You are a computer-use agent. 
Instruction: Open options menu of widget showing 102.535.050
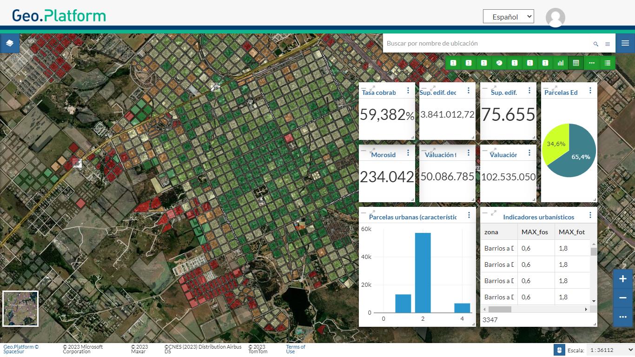pyautogui.click(x=529, y=153)
